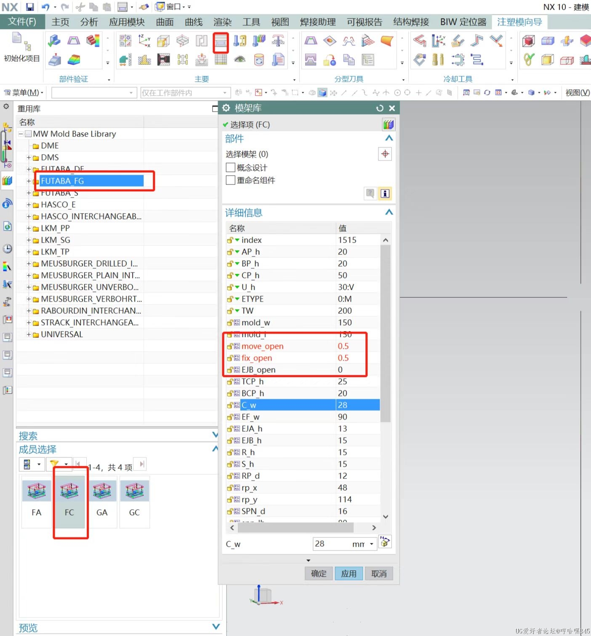Click the red box icon in the right ribbon group
Viewport: 591px width, 636px height.
(528, 41)
